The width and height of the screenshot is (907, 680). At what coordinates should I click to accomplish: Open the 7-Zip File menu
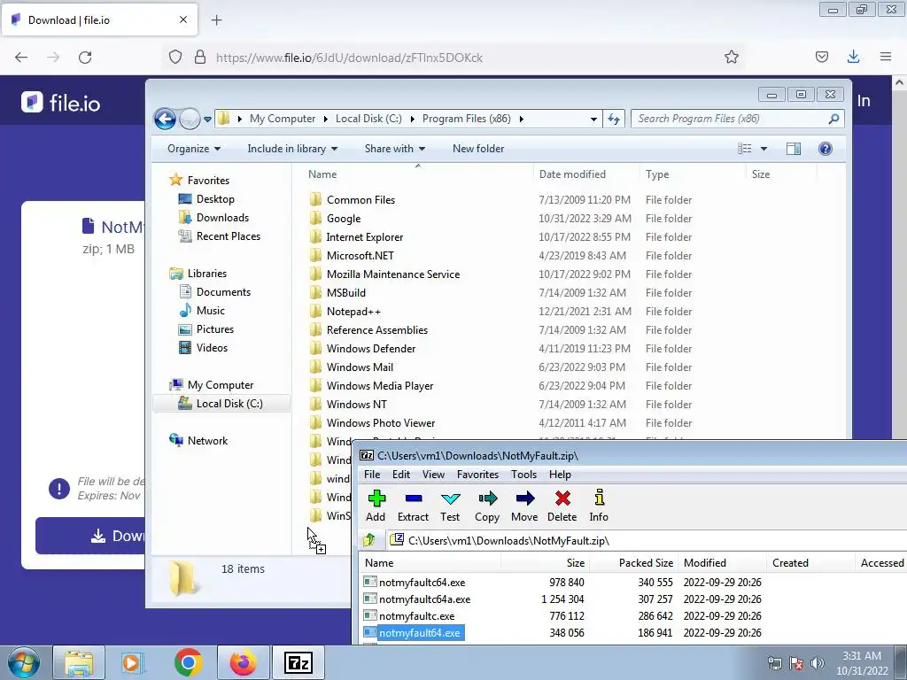coord(372,475)
